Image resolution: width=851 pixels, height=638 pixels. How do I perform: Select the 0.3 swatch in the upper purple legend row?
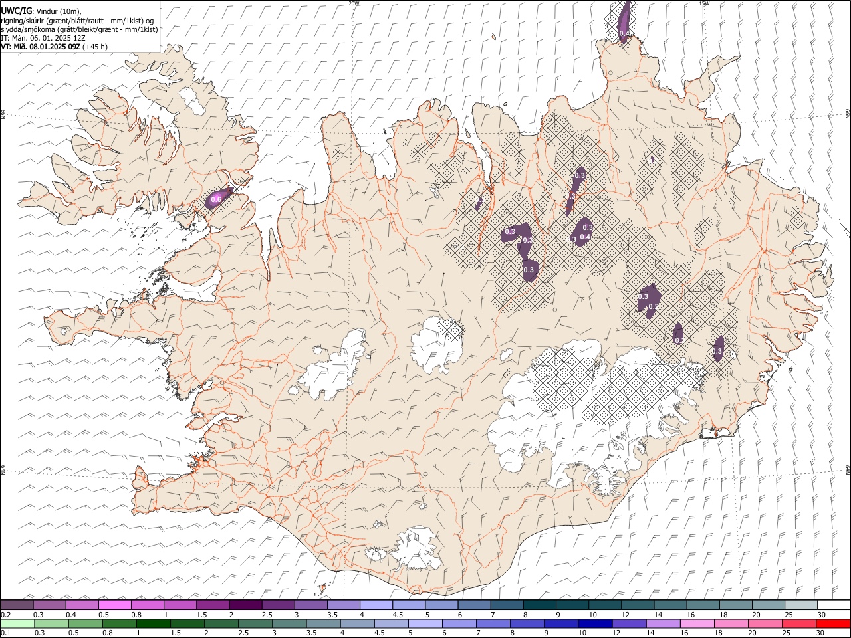(49, 605)
